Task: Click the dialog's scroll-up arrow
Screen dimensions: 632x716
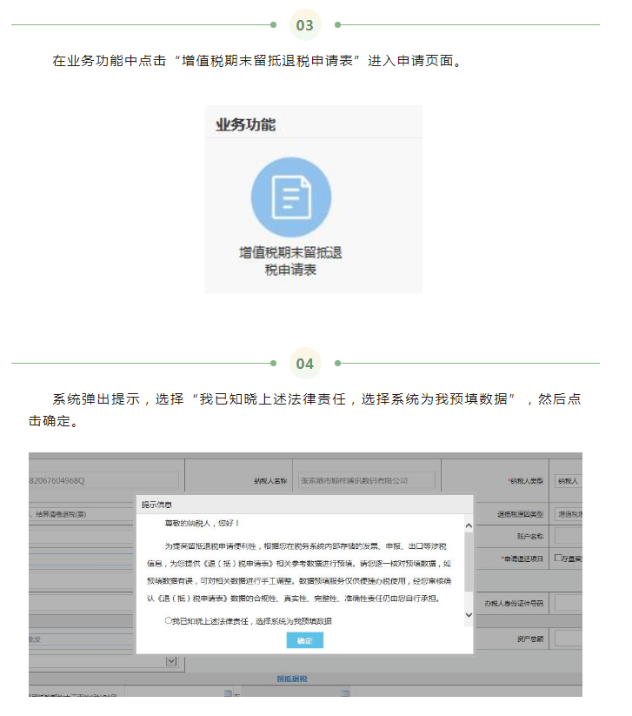Action: coord(469,525)
